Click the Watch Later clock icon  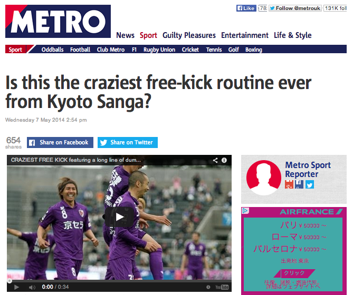tap(208, 287)
